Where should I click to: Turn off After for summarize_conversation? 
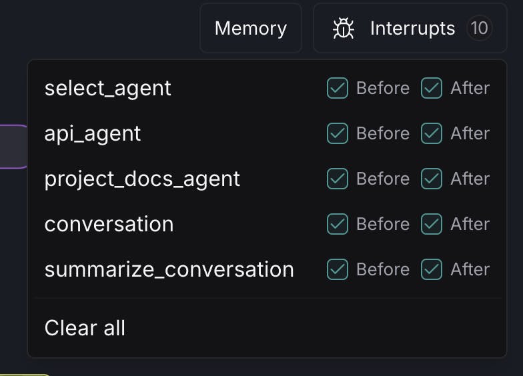point(432,269)
